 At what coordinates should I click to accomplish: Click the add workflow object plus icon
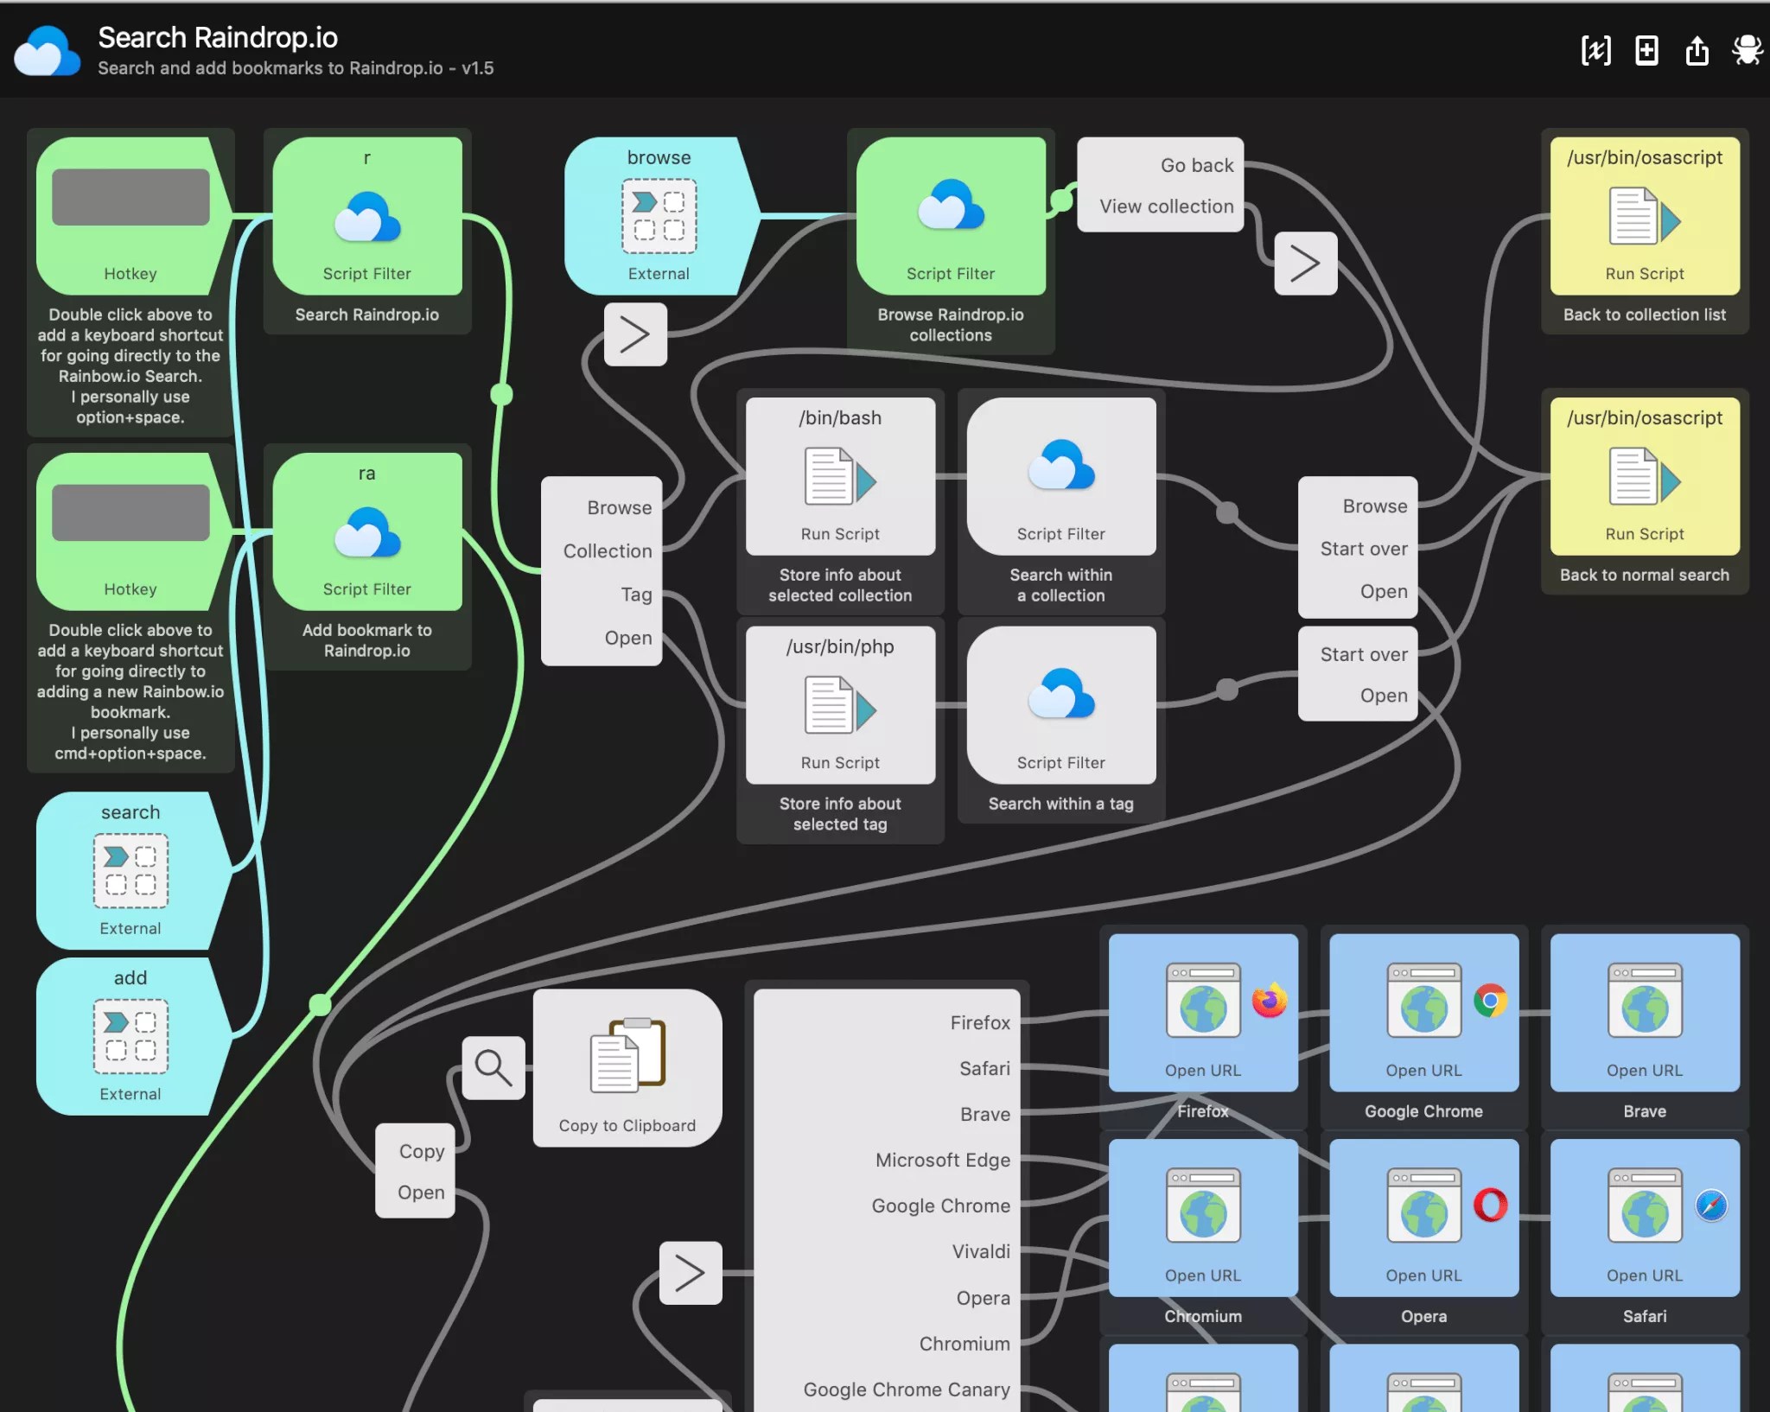coord(1646,51)
